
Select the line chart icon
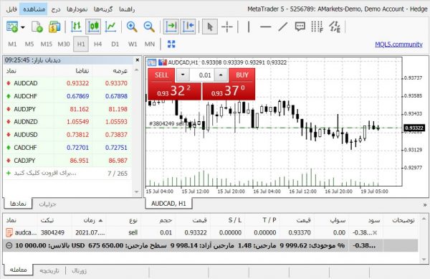(x=110, y=27)
